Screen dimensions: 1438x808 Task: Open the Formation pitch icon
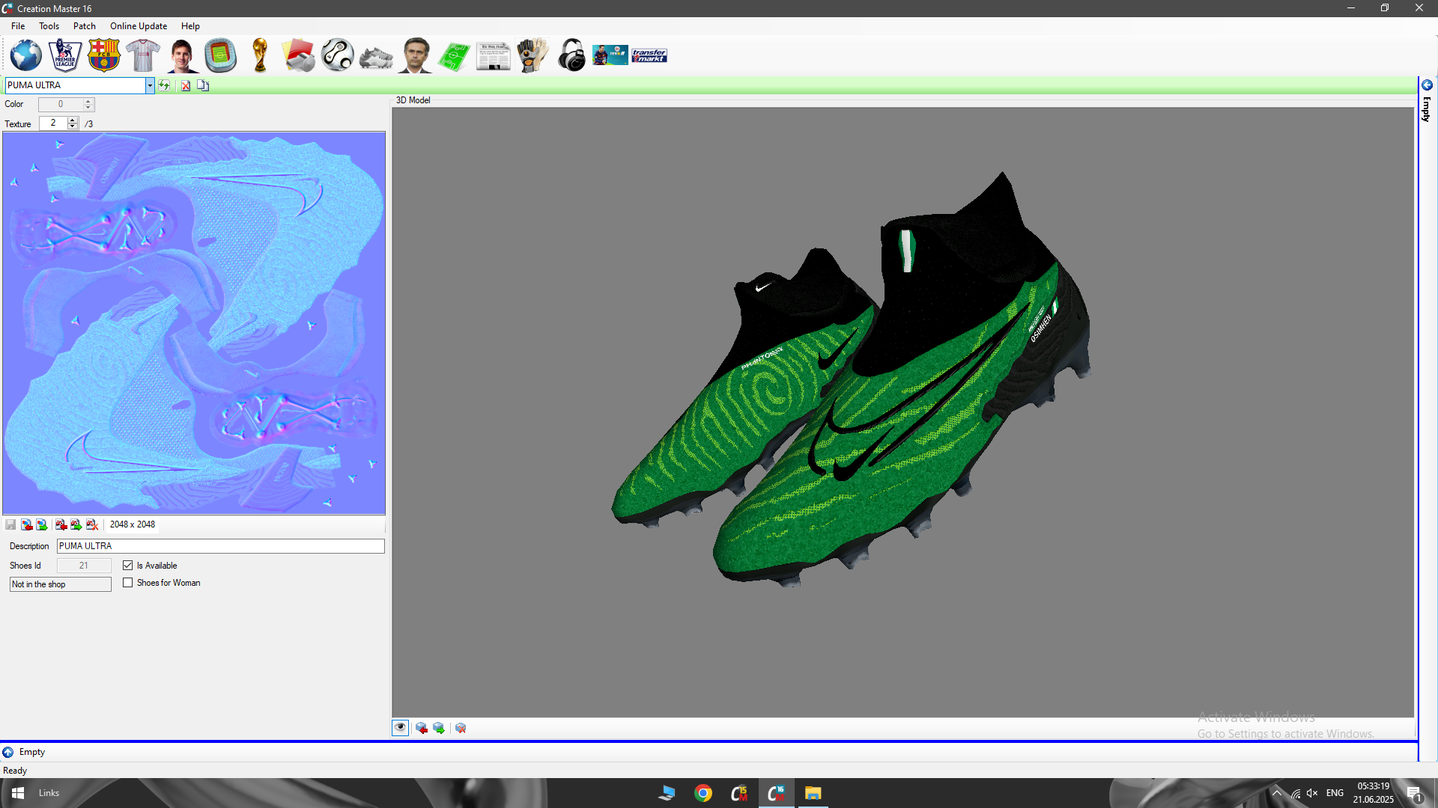[x=454, y=57]
